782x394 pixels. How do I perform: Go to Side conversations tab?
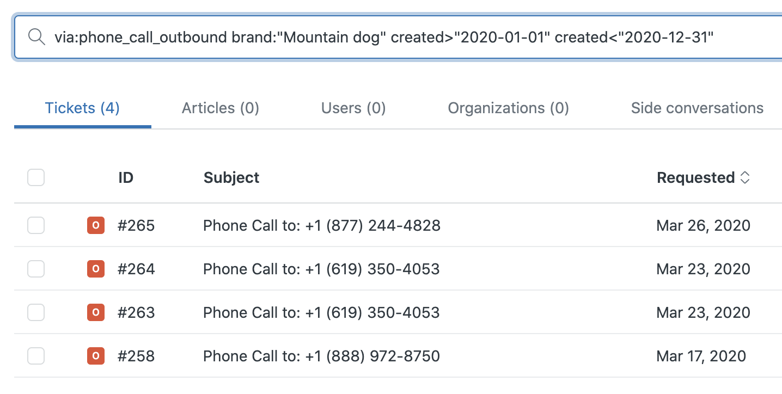[697, 108]
